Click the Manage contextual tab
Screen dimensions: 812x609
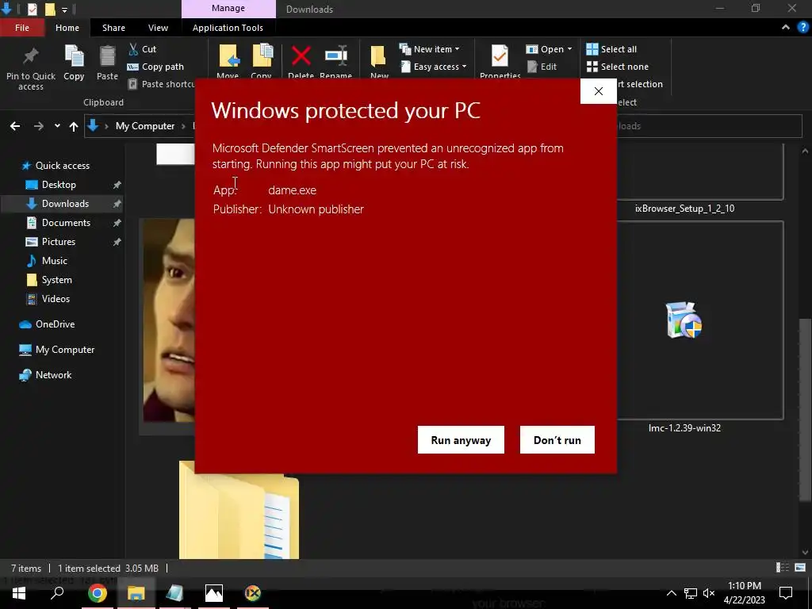point(228,9)
